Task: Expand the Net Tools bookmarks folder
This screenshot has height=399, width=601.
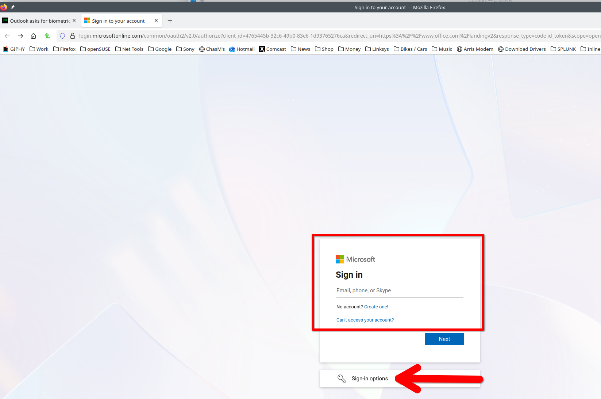Action: click(x=130, y=49)
